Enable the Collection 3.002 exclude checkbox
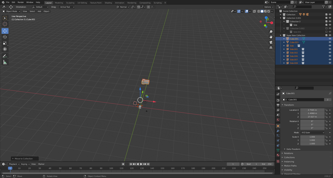The width and height of the screenshot is (333, 178). pos(326,28)
